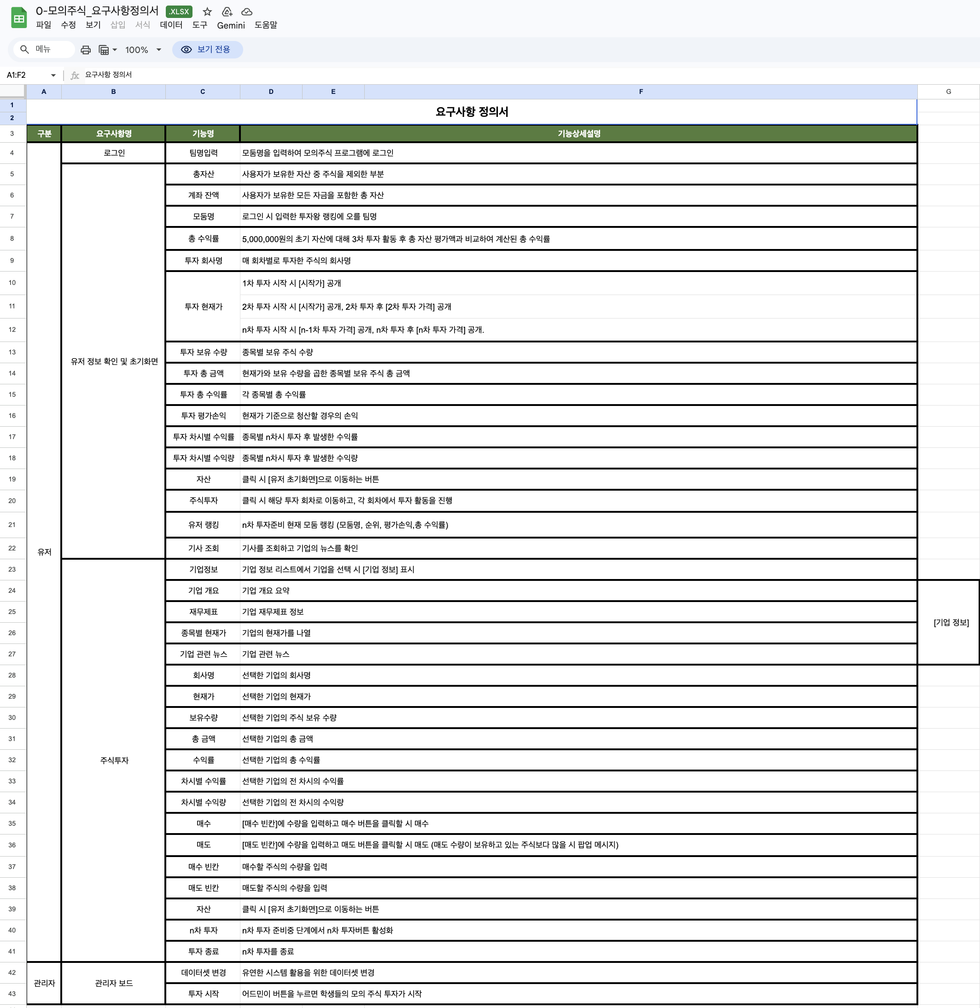
Task: Click the .XLSX file format badge
Action: coord(179,12)
